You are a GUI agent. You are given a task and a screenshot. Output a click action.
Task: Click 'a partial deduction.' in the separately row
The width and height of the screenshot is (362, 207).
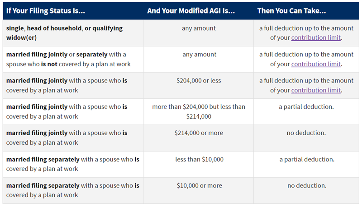click(x=307, y=159)
